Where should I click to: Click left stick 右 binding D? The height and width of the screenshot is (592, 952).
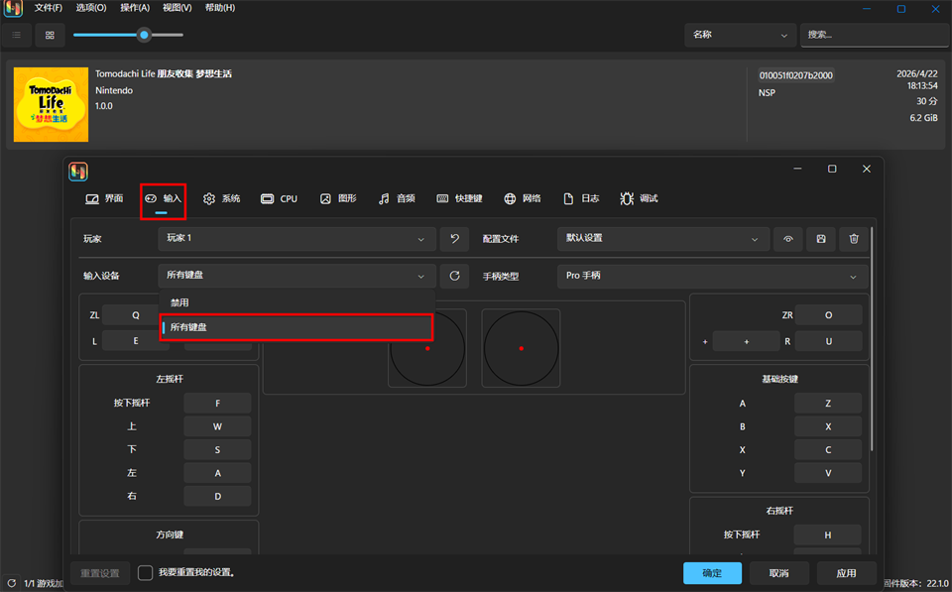tap(217, 496)
